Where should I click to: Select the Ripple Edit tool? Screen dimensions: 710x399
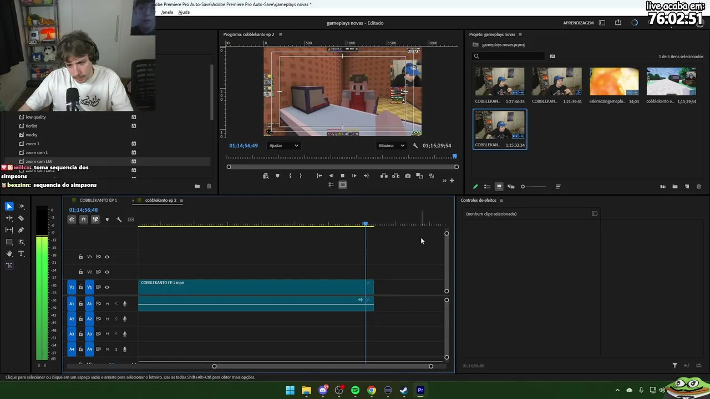pos(9,218)
